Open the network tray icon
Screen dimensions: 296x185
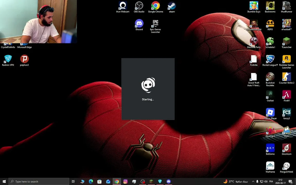pos(262,181)
